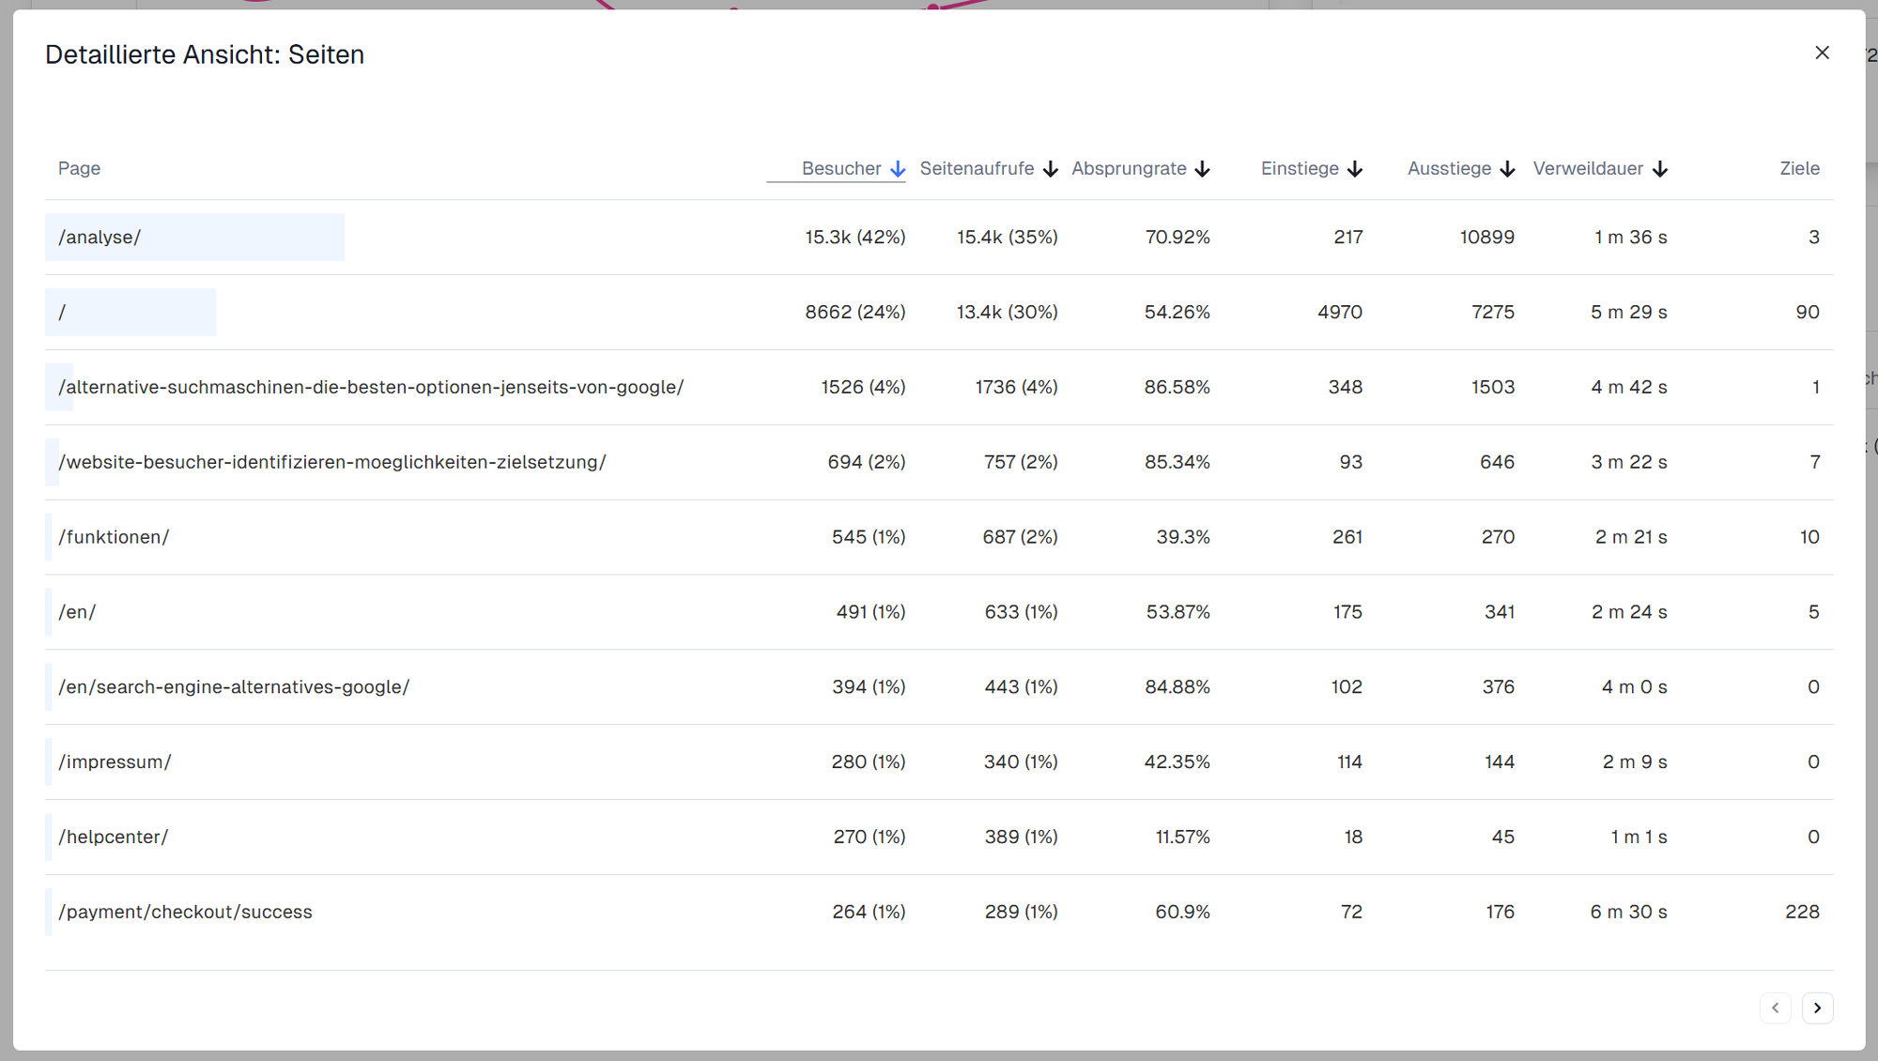The height and width of the screenshot is (1061, 1878).
Task: Click the alternative-suchmaschinen page entry
Action: point(371,388)
